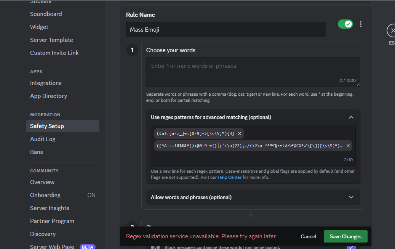Viewport: 395px width, 249px height.
Task: Open the Onboarding settings
Action: [45, 195]
